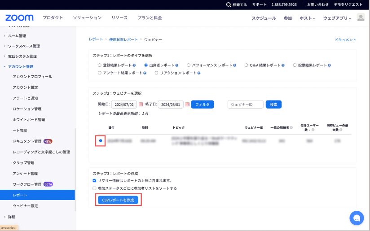This screenshot has width=370, height=231.
Task: Open the chat support bubble
Action: pyautogui.click(x=357, y=218)
